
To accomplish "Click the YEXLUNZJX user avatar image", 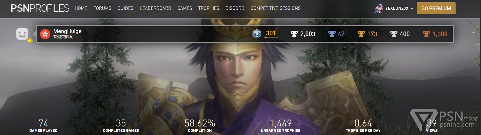I will (x=378, y=8).
